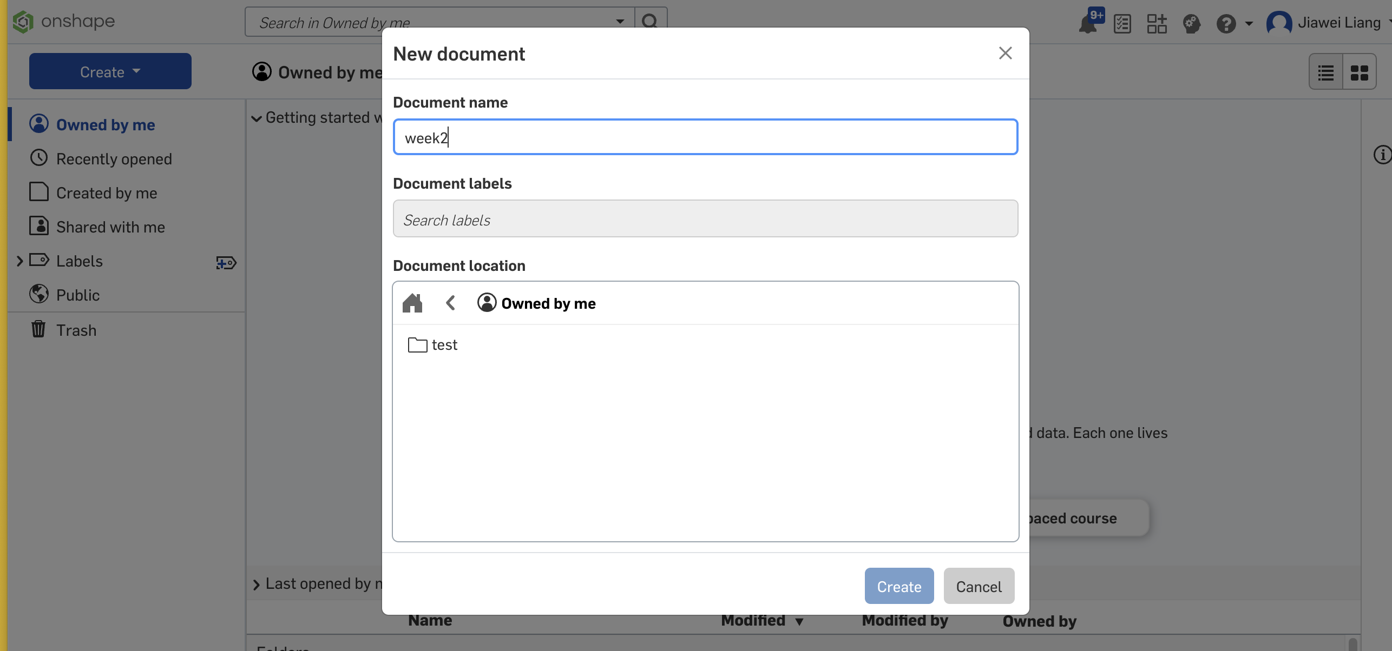Sort by Modified by column header

[x=905, y=621]
